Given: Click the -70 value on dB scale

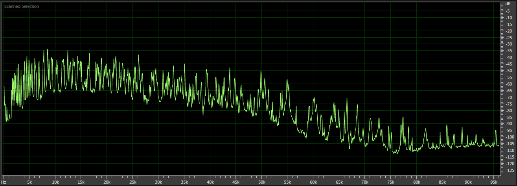Looking at the screenshot, I should pyautogui.click(x=508, y=97).
